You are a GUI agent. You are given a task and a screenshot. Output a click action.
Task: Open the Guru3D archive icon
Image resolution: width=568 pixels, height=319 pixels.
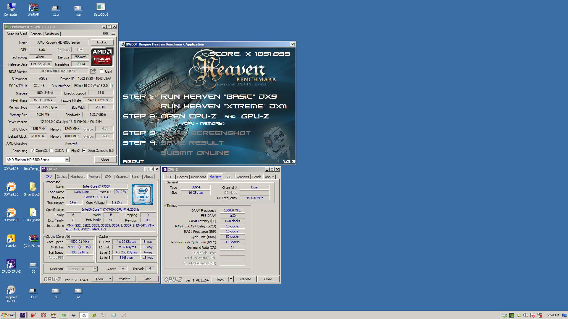coord(33,240)
